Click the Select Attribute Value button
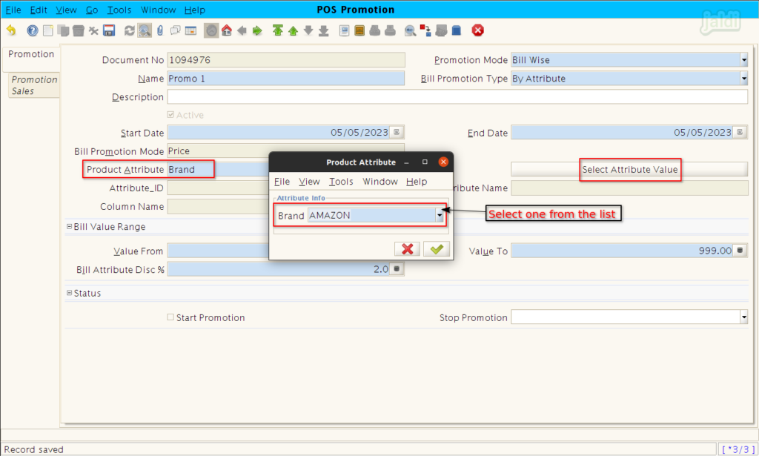Viewport: 759px width, 456px height. (629, 170)
